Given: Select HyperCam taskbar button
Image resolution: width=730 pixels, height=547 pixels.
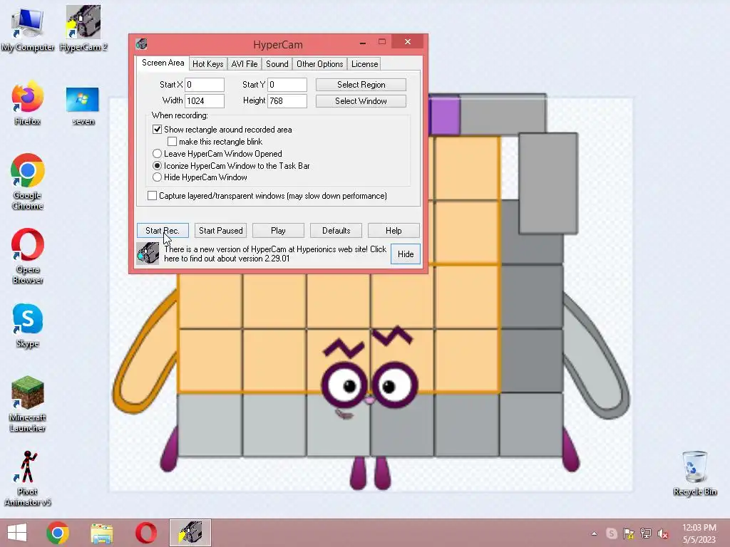Looking at the screenshot, I should pyautogui.click(x=190, y=533).
